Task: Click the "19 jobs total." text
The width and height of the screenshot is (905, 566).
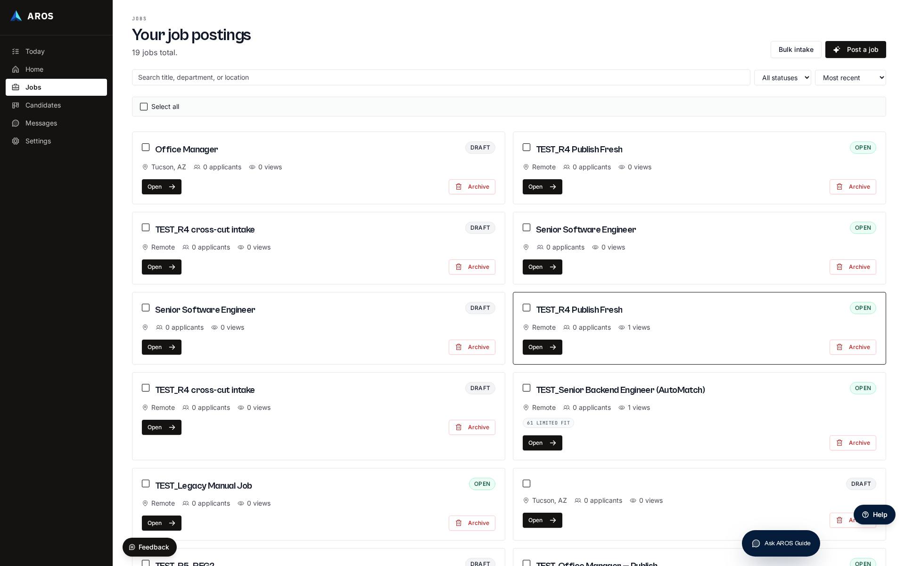Action: tap(155, 52)
